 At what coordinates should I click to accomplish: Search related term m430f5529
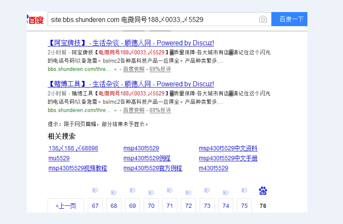coord(213,168)
